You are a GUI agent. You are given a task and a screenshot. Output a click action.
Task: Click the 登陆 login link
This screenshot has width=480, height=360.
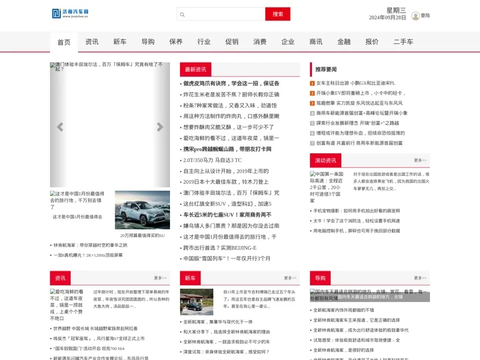click(425, 15)
